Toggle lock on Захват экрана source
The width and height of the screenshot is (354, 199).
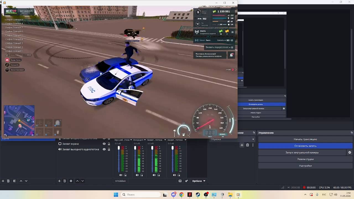pos(109,144)
